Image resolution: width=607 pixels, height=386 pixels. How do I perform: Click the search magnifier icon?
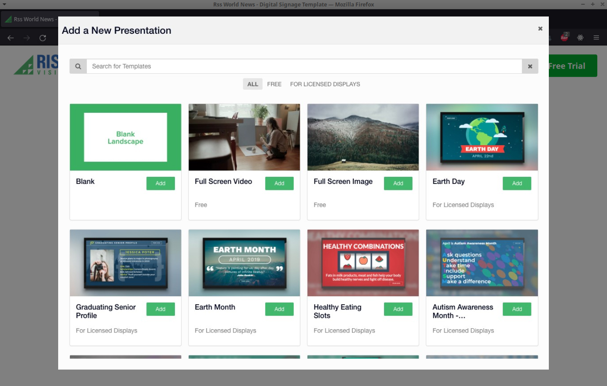pyautogui.click(x=78, y=67)
